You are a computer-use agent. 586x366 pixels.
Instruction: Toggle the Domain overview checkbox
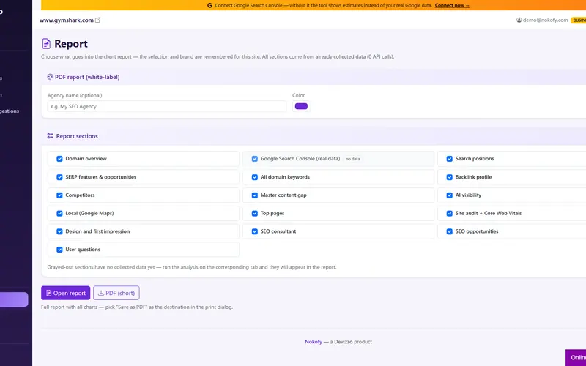[59, 159]
